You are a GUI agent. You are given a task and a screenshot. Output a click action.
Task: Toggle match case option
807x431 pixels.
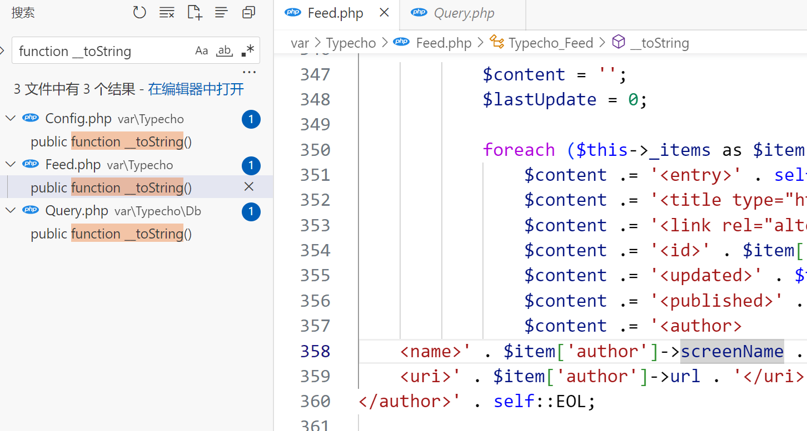(x=201, y=51)
